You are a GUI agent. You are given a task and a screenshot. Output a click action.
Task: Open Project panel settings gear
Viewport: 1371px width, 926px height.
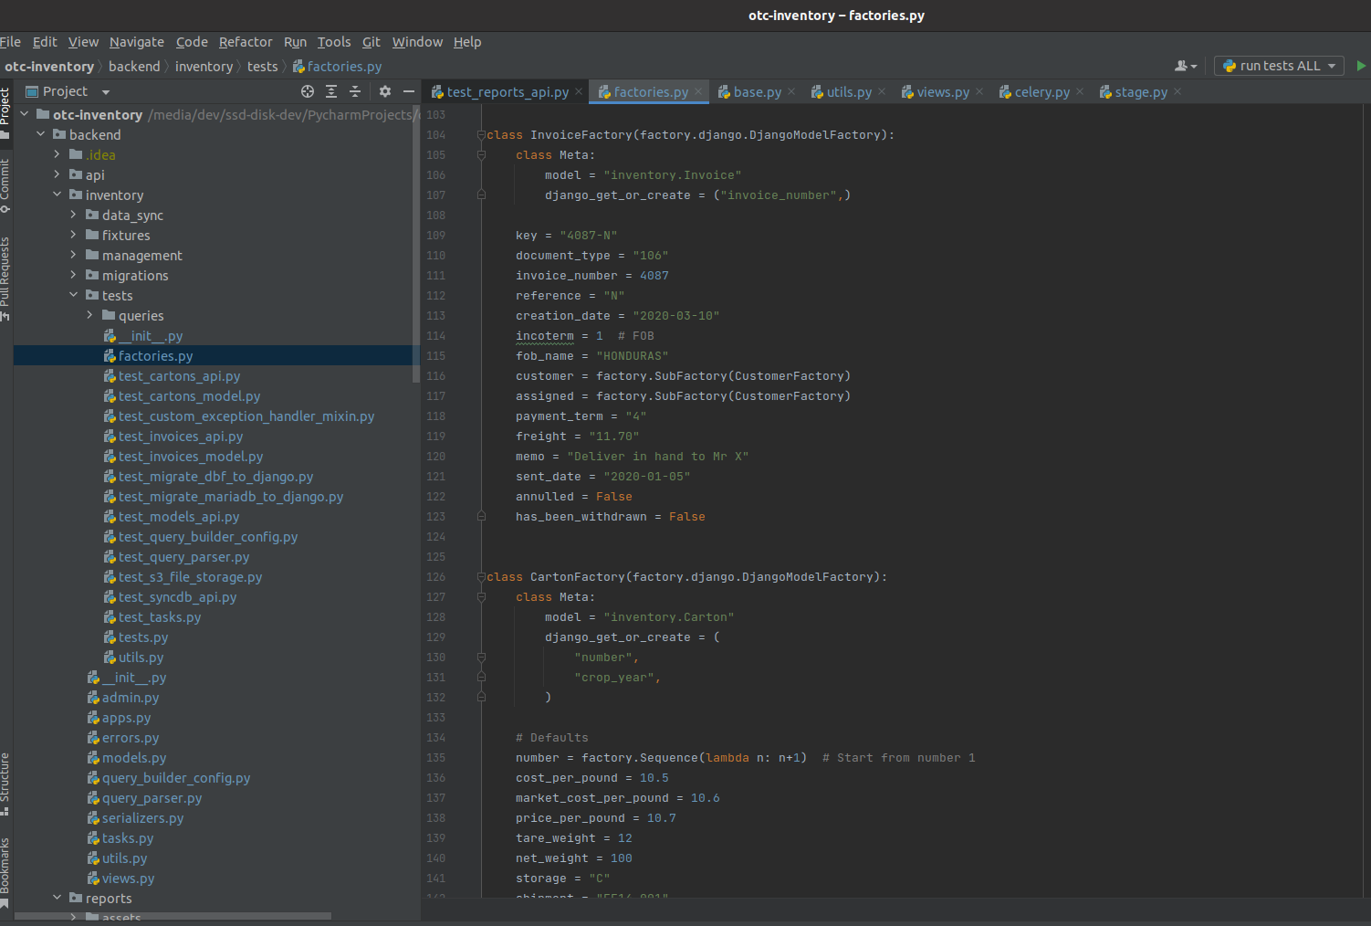385,91
